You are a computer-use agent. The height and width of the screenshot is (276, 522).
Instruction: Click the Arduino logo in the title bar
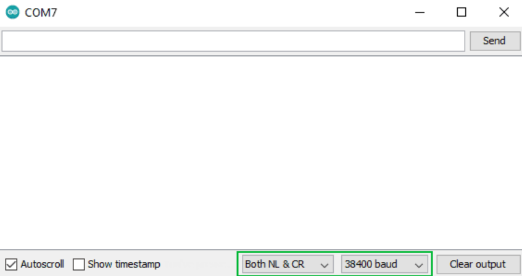[13, 12]
